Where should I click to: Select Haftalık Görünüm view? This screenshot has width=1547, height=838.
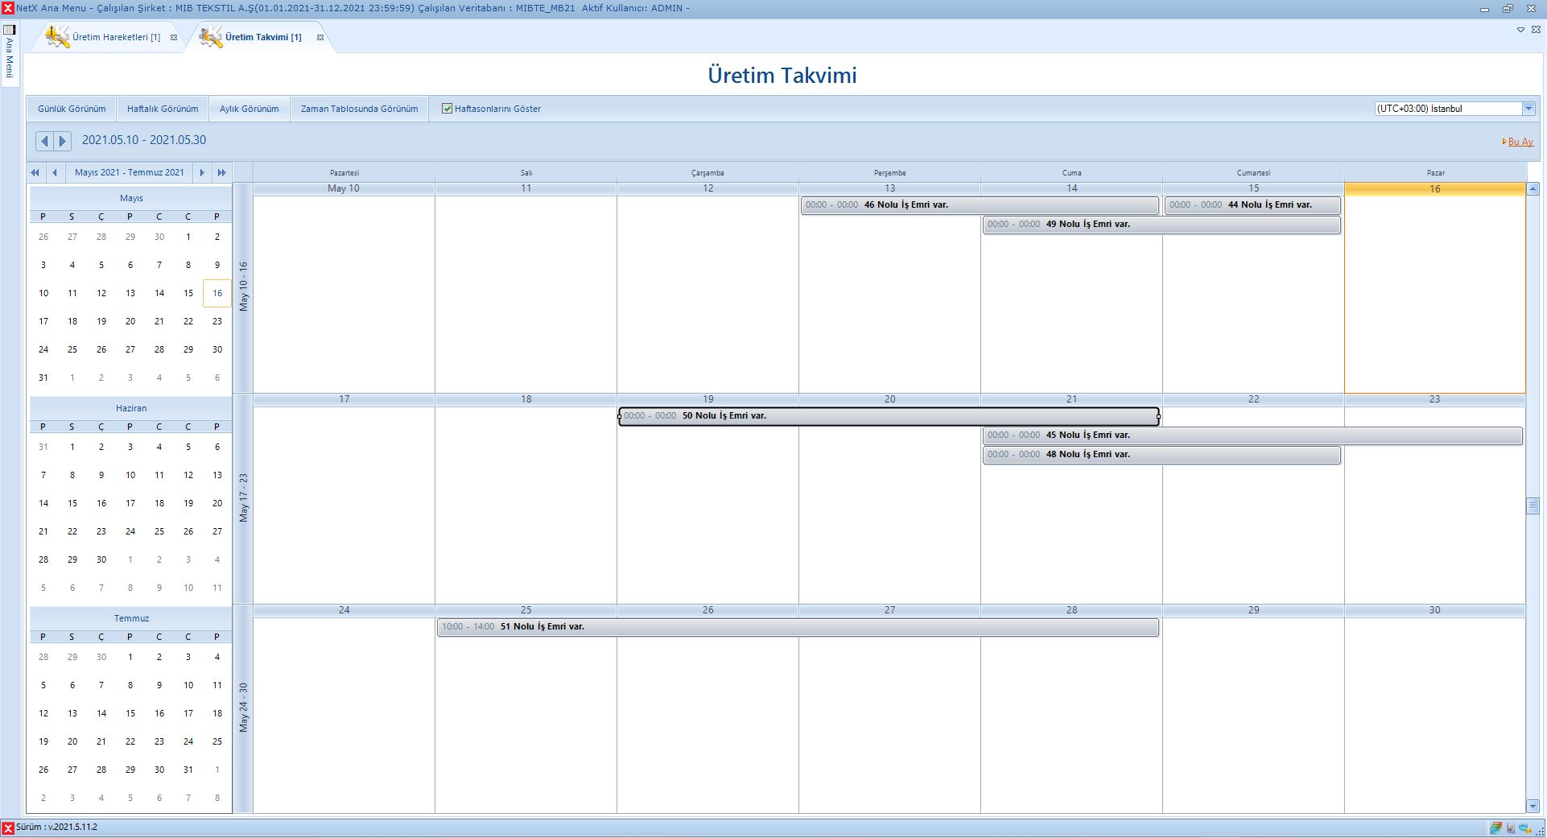[x=163, y=109]
